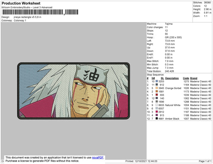
Task: Select design name 'jiraiya rectangle v5 5,8 in'
Action: [x=27, y=17]
